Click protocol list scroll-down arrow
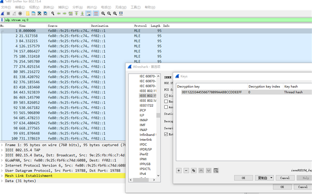Viewport: 312px width, 194px height. (x=158, y=175)
